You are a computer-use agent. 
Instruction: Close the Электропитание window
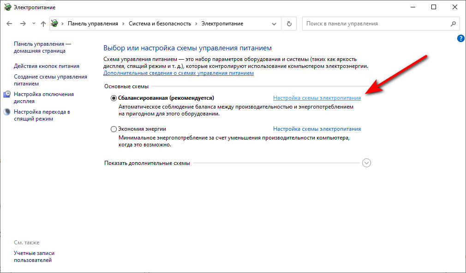455,7
